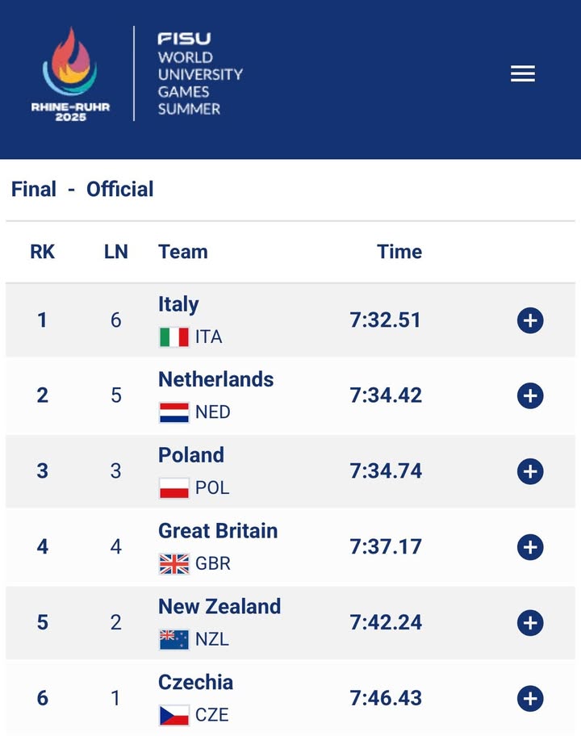581x740 pixels.
Task: Click the Great Britain flag icon
Action: [x=174, y=564]
